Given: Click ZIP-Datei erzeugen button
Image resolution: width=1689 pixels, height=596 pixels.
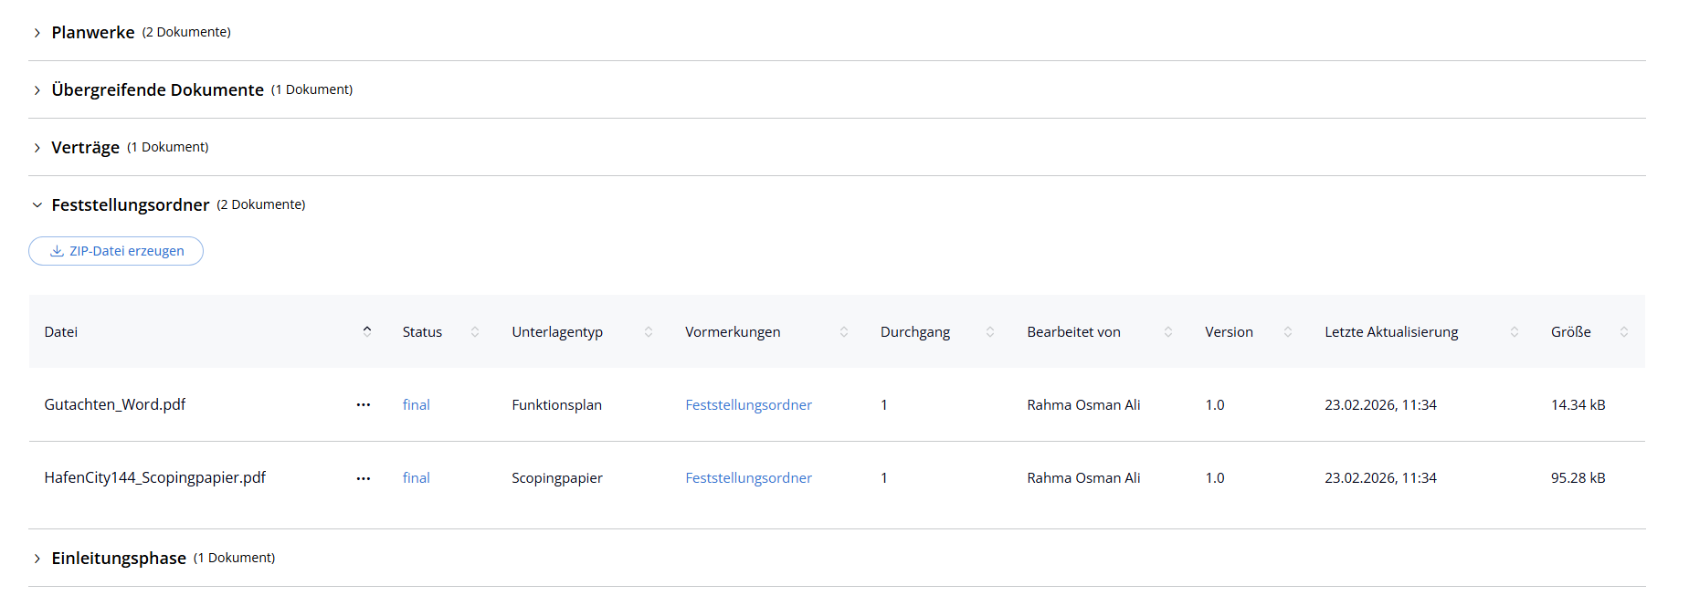Looking at the screenshot, I should coord(116,251).
